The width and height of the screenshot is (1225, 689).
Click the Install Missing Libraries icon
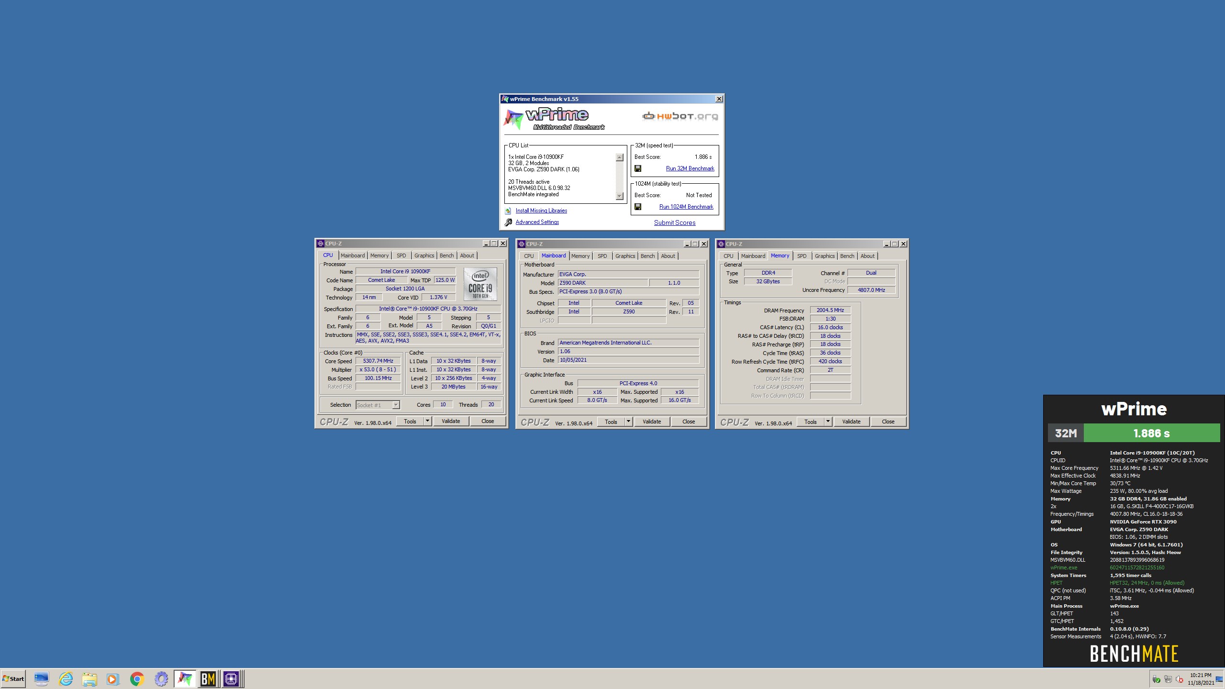click(508, 211)
